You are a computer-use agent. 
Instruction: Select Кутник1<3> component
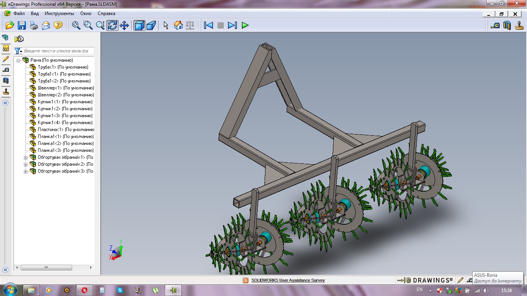(65, 116)
